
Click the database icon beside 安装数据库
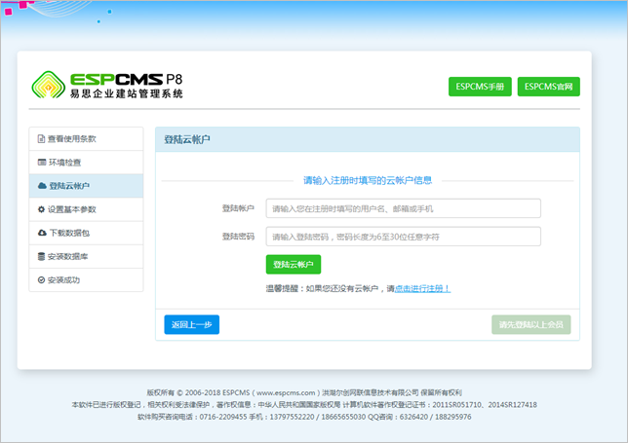coord(41,256)
